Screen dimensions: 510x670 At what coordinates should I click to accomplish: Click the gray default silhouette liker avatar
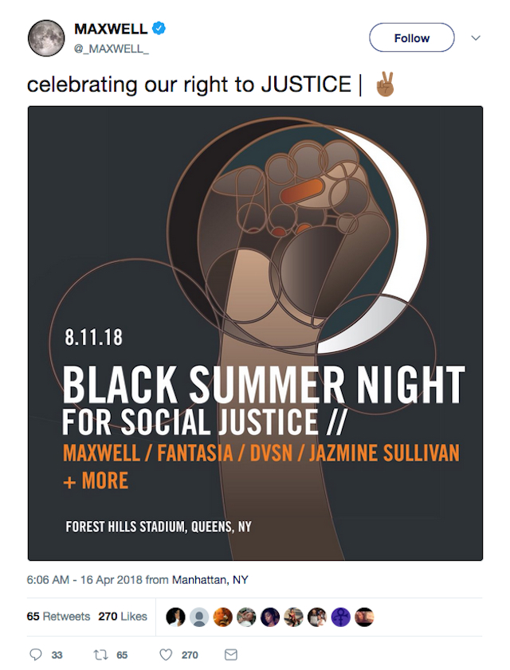[x=198, y=617]
